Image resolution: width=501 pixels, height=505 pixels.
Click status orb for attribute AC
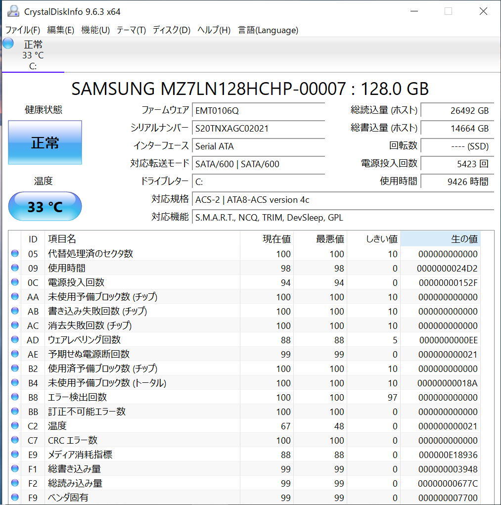click(15, 325)
